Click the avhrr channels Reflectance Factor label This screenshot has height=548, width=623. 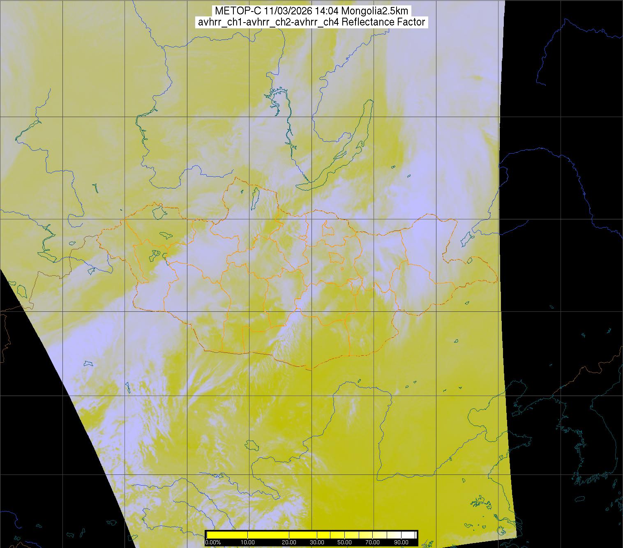pos(311,22)
